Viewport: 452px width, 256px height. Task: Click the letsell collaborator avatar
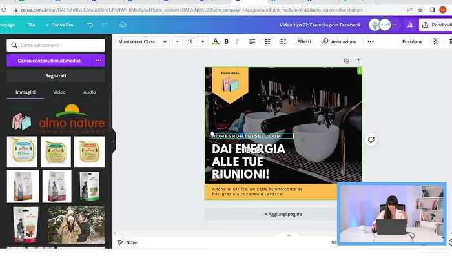coord(385,25)
